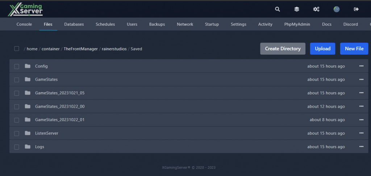This screenshot has width=371, height=176.
Task: Check the GameStates folder checkbox
Action: (17, 80)
